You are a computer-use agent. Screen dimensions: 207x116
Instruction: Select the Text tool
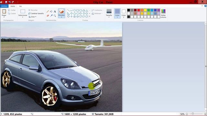55,12
